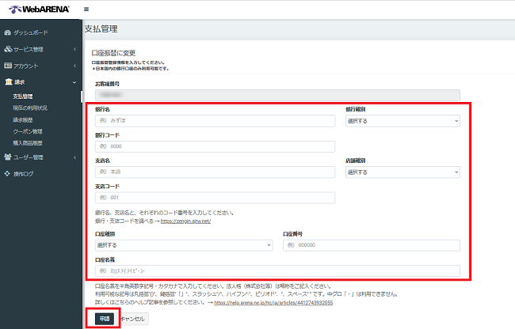Select 現在の利用状況 in the sidebar
515x329 pixels.
[32, 108]
